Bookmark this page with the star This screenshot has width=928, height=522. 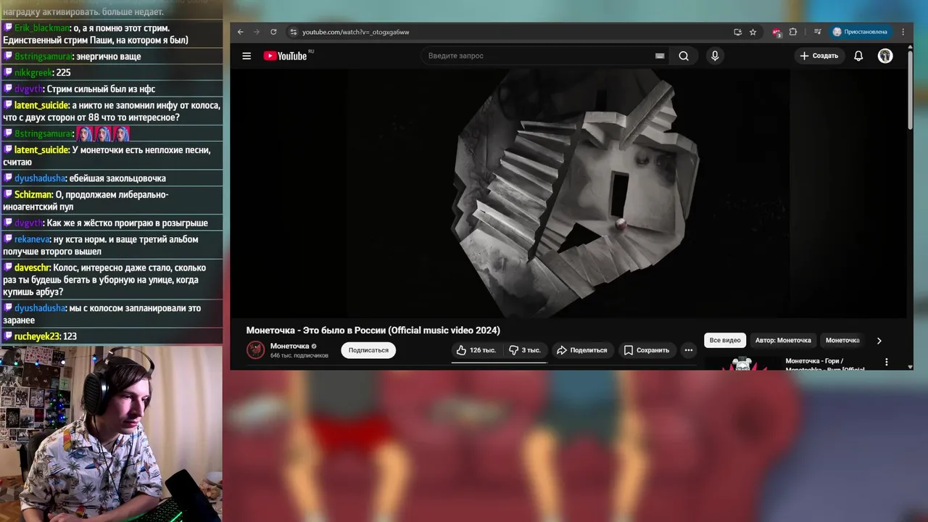pos(753,32)
